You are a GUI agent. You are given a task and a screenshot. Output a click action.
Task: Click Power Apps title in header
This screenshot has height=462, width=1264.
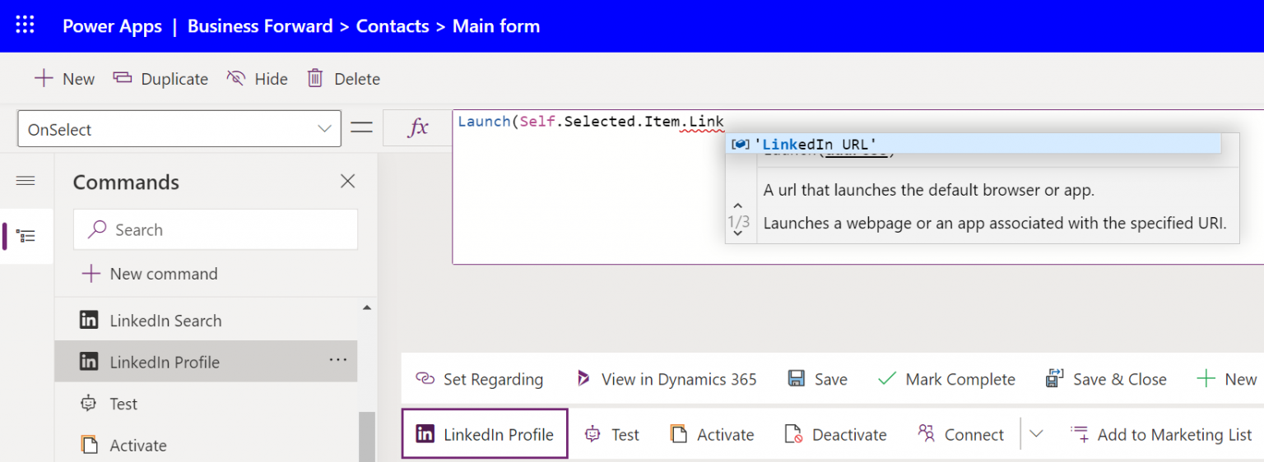112,25
